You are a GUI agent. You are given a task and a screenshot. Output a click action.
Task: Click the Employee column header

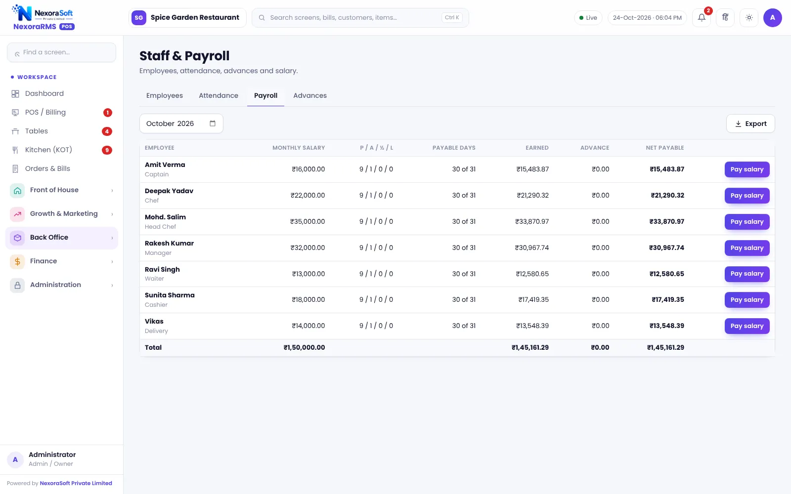[x=160, y=148]
